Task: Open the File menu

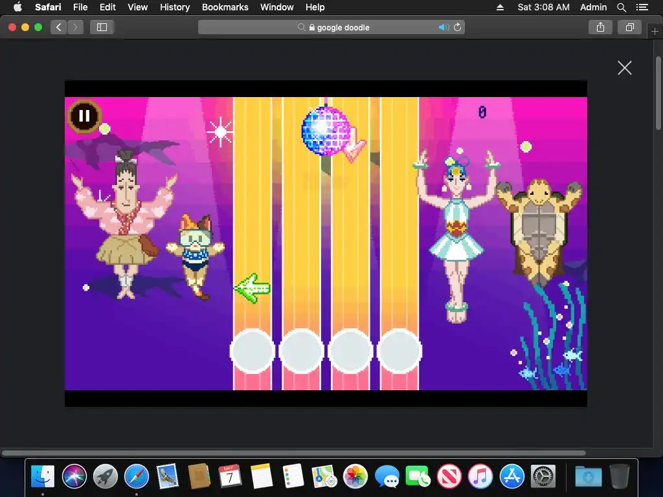Action: (80, 7)
